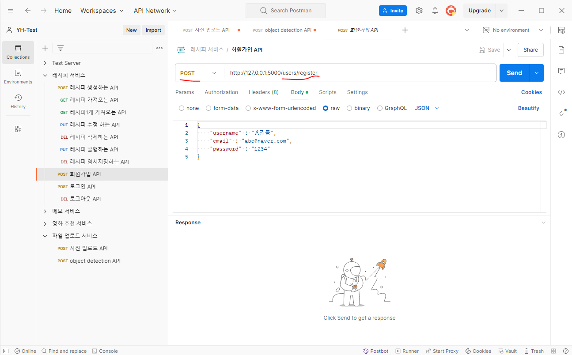Open the Send button dropdown arrow
The height and width of the screenshot is (355, 572).
point(537,73)
